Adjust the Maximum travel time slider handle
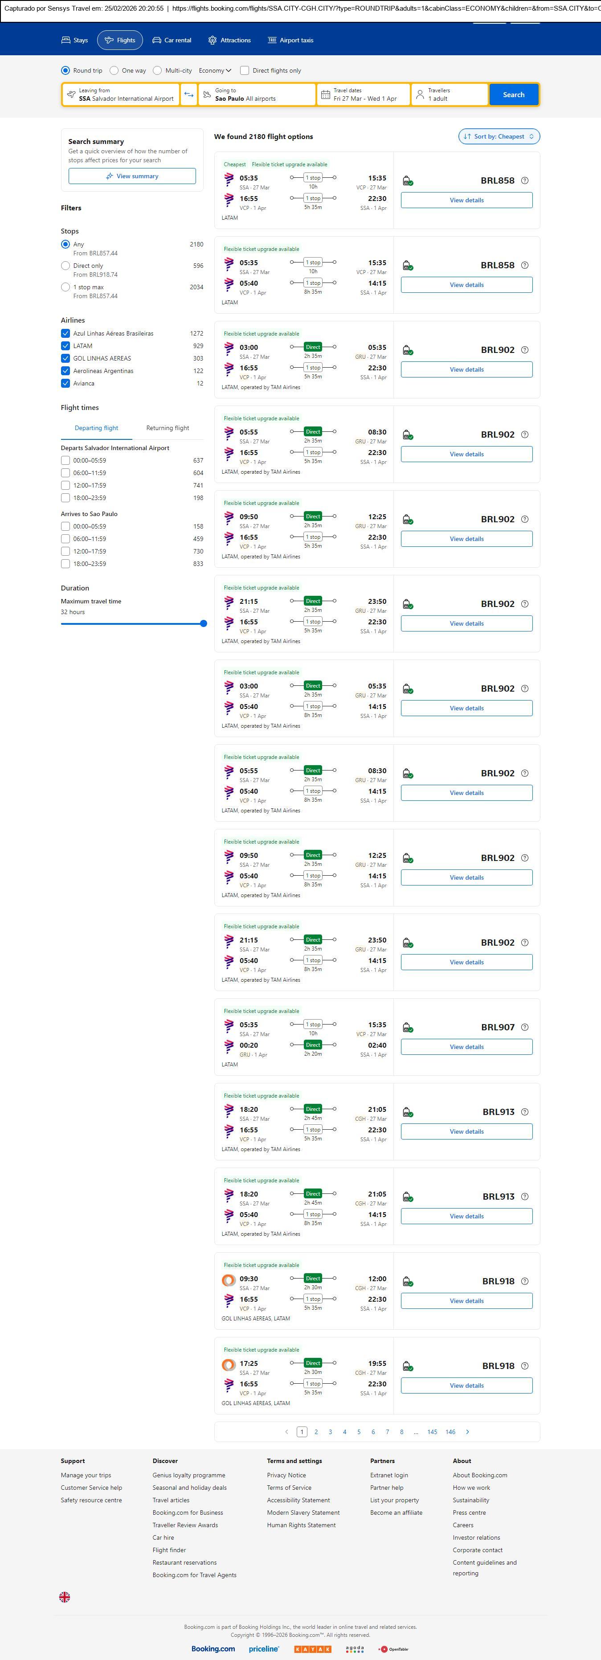 [204, 623]
